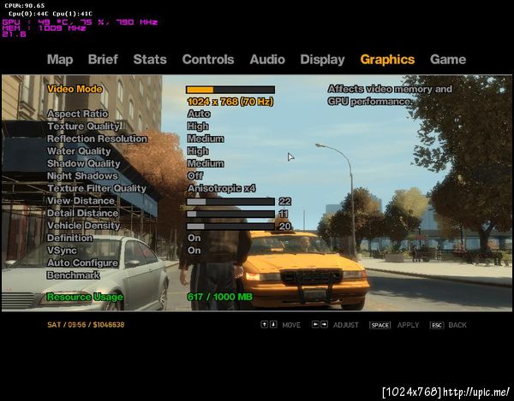
Task: Click the ESC key icon
Action: (437, 325)
